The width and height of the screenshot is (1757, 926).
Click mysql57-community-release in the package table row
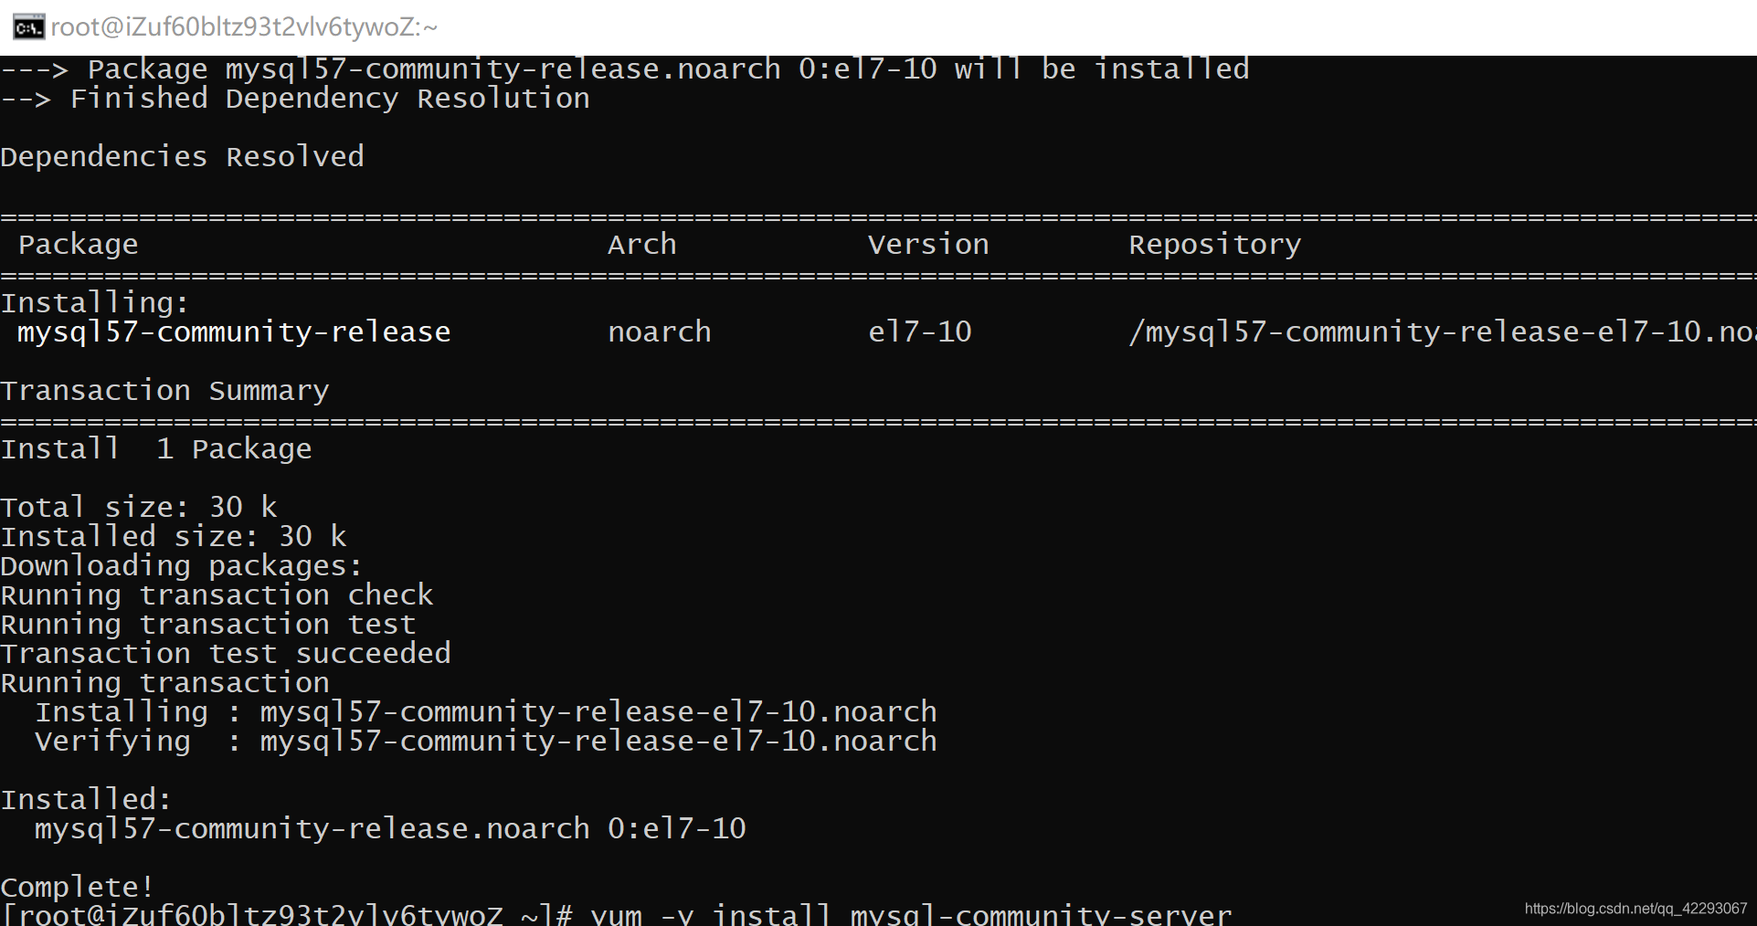pos(234,332)
